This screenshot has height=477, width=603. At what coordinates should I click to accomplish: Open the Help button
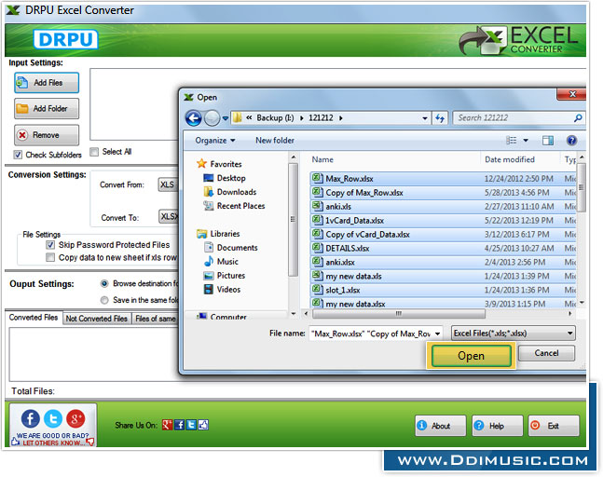(498, 426)
